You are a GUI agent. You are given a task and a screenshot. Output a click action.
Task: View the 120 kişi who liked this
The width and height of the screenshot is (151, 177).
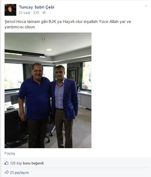[16, 163]
